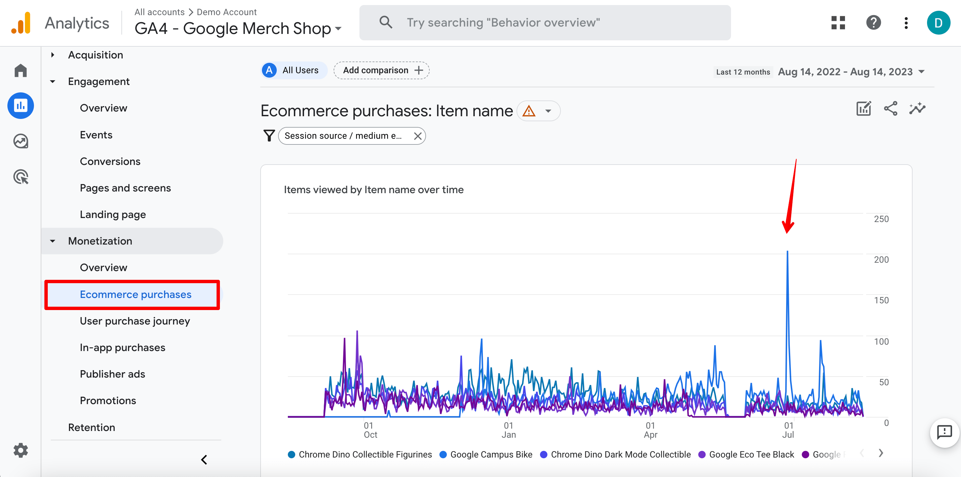Click the search magnifier icon
Image resolution: width=961 pixels, height=477 pixels.
386,23
